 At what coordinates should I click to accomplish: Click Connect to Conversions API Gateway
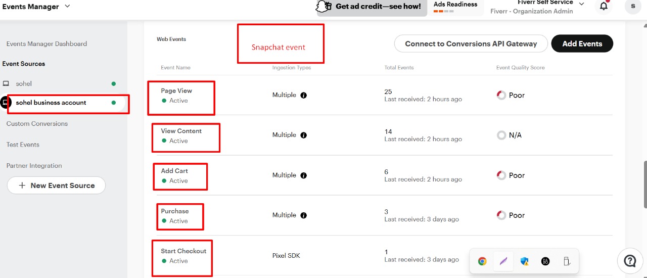point(471,43)
